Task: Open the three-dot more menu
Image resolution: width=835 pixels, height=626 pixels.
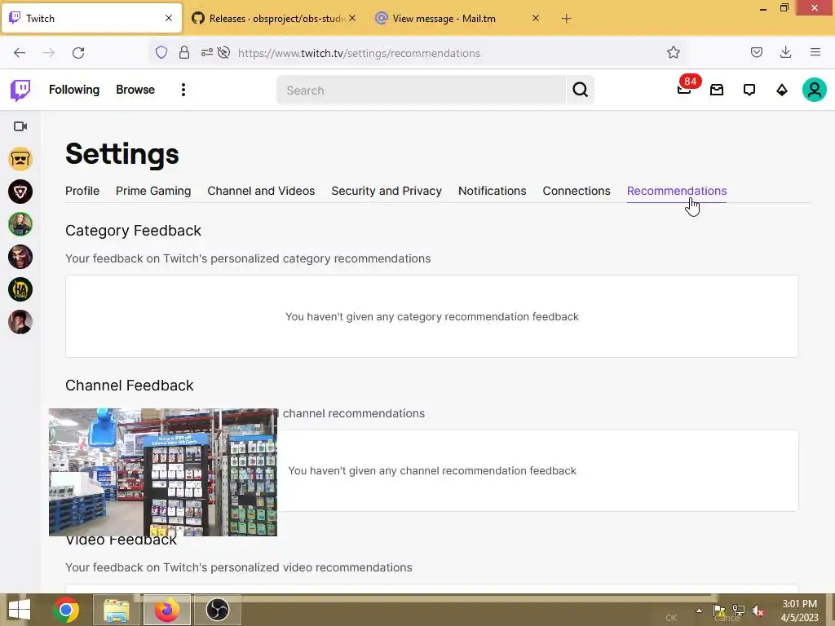Action: tap(183, 90)
